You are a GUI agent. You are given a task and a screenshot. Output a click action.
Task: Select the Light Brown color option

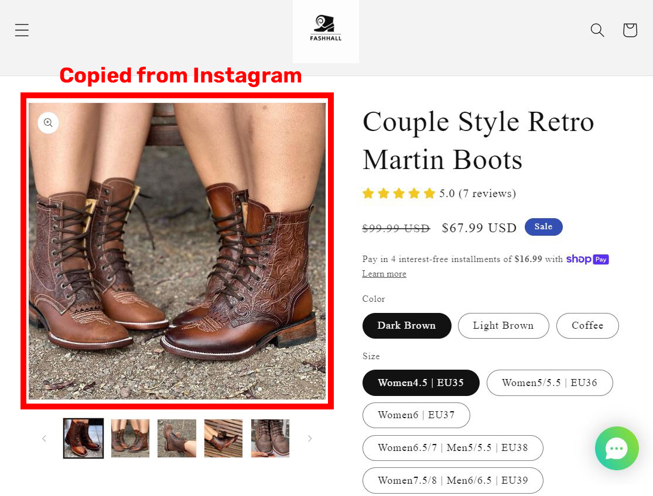503,326
